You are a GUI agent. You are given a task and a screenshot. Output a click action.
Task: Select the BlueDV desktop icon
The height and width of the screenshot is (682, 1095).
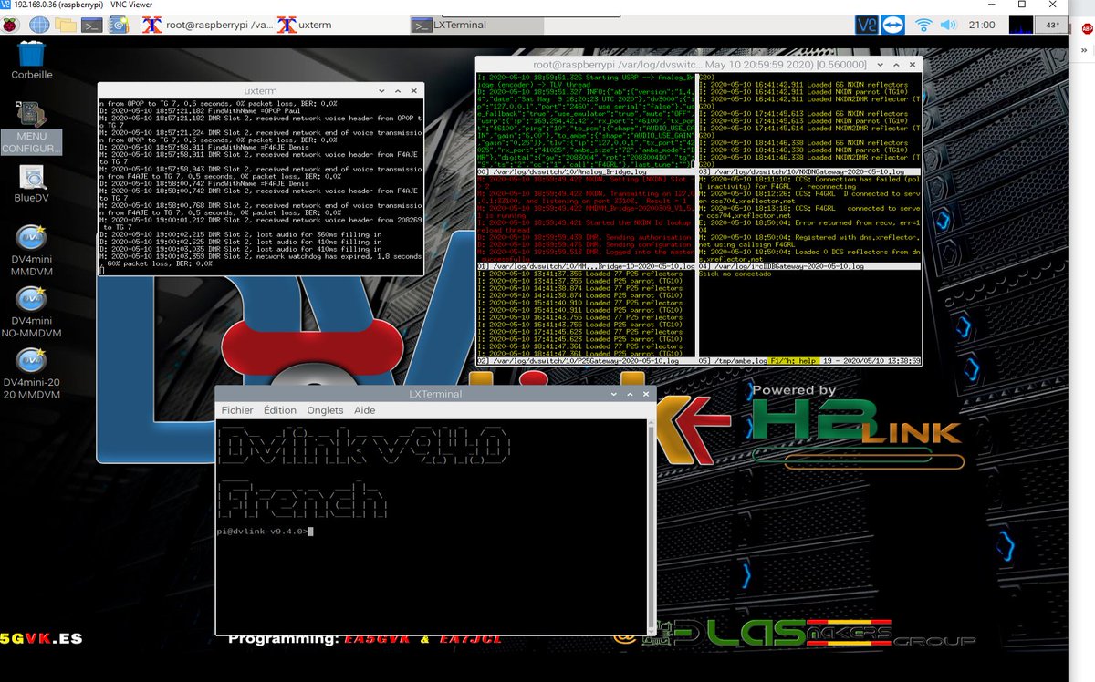click(x=33, y=185)
